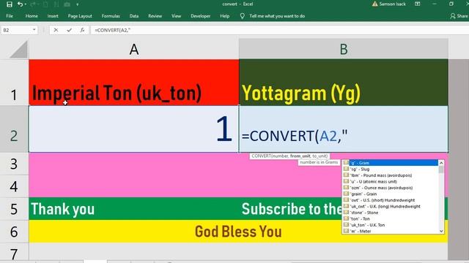Click the Tell me lightbulb icon
469x263 pixels.
(x=243, y=16)
